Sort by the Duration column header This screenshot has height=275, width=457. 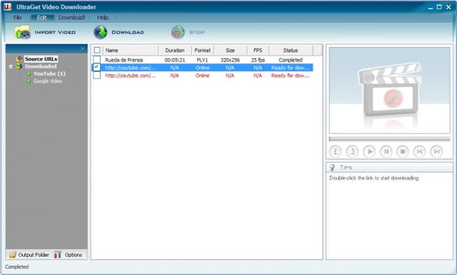[x=175, y=50]
